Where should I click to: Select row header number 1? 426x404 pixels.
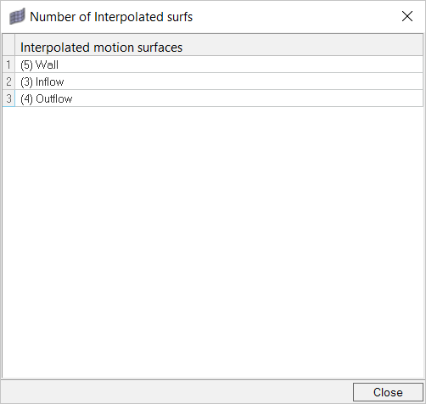(8, 65)
